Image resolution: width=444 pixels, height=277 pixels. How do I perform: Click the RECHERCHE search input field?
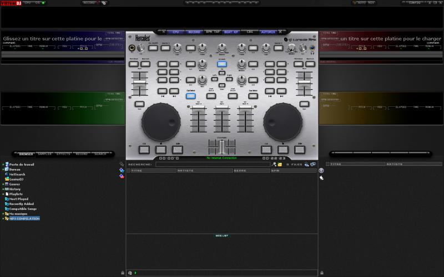pyautogui.click(x=213, y=165)
